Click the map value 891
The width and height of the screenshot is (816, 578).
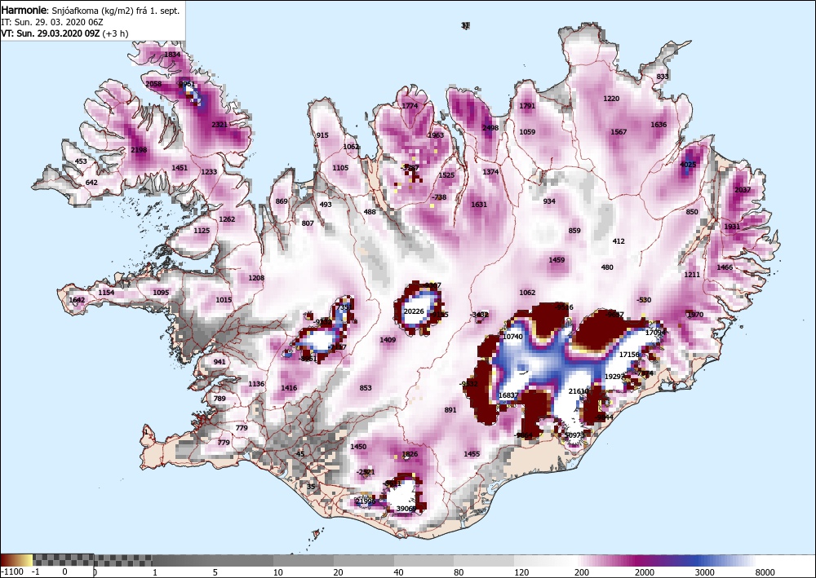click(450, 410)
